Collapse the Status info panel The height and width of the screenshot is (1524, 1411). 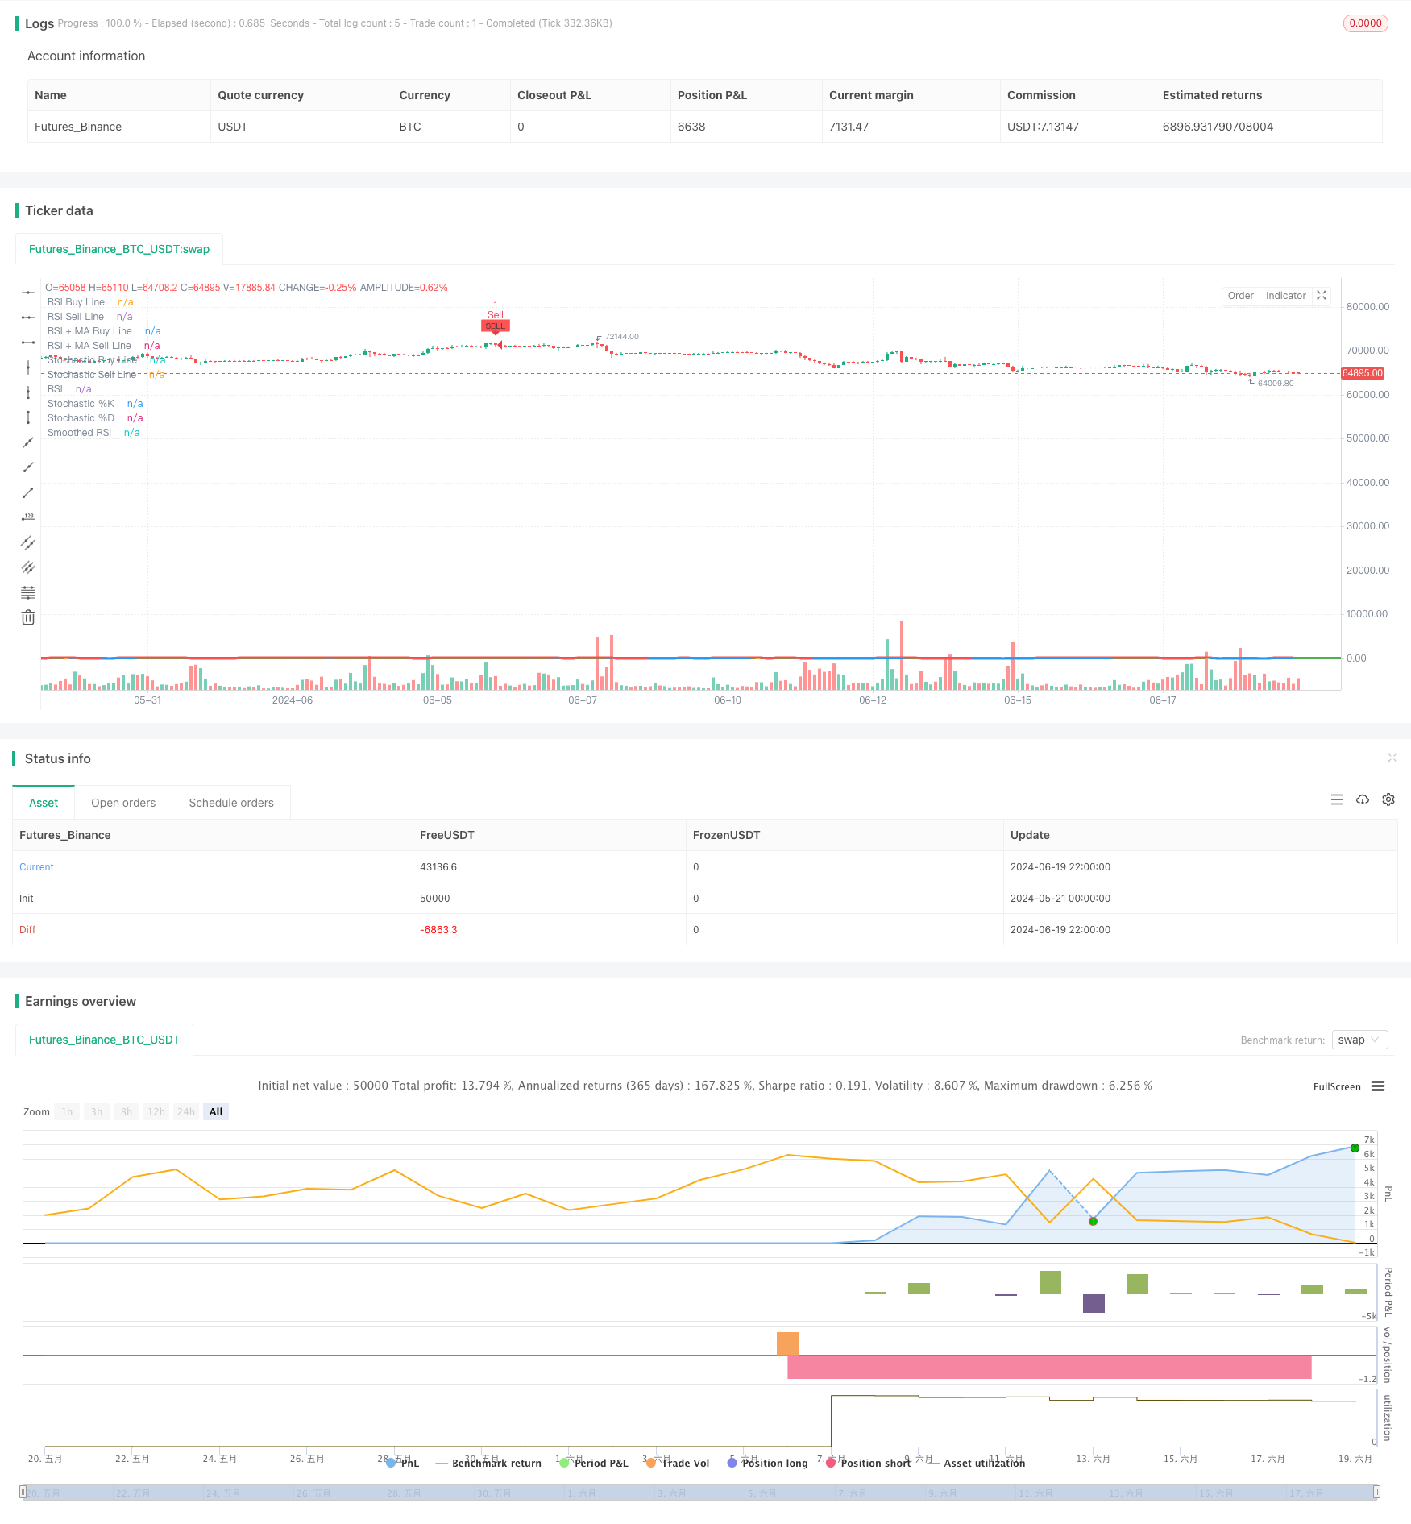click(1392, 758)
